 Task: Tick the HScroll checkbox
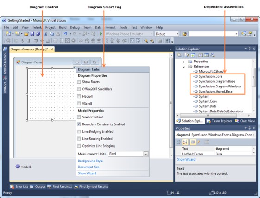(79, 96)
